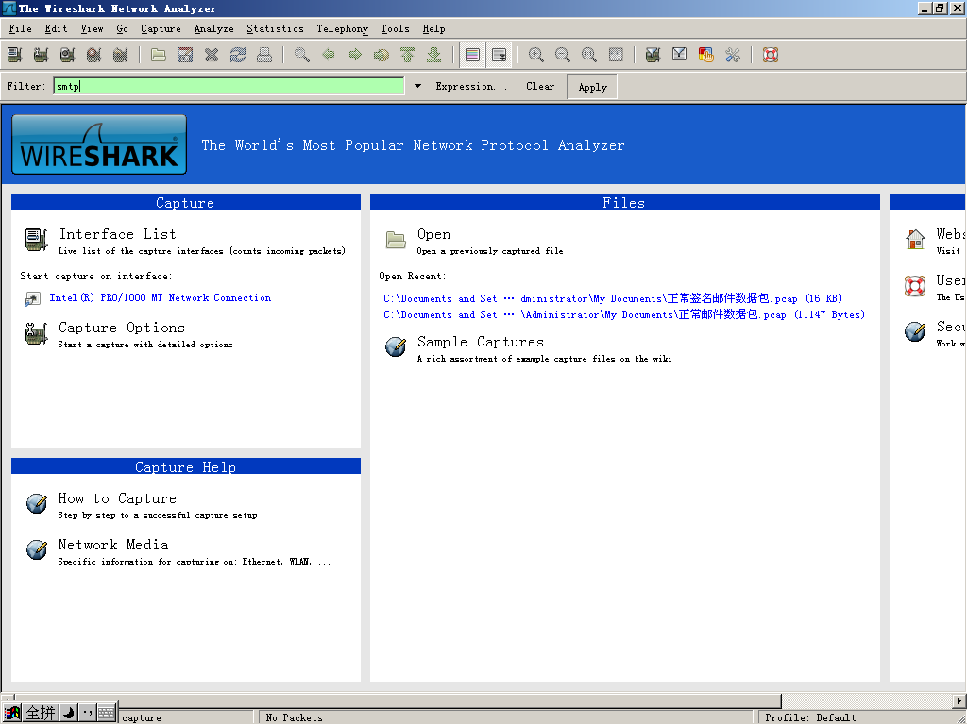Screen dimensions: 967x725
Task: Open coloring rules from the toolbar
Action: pos(706,55)
